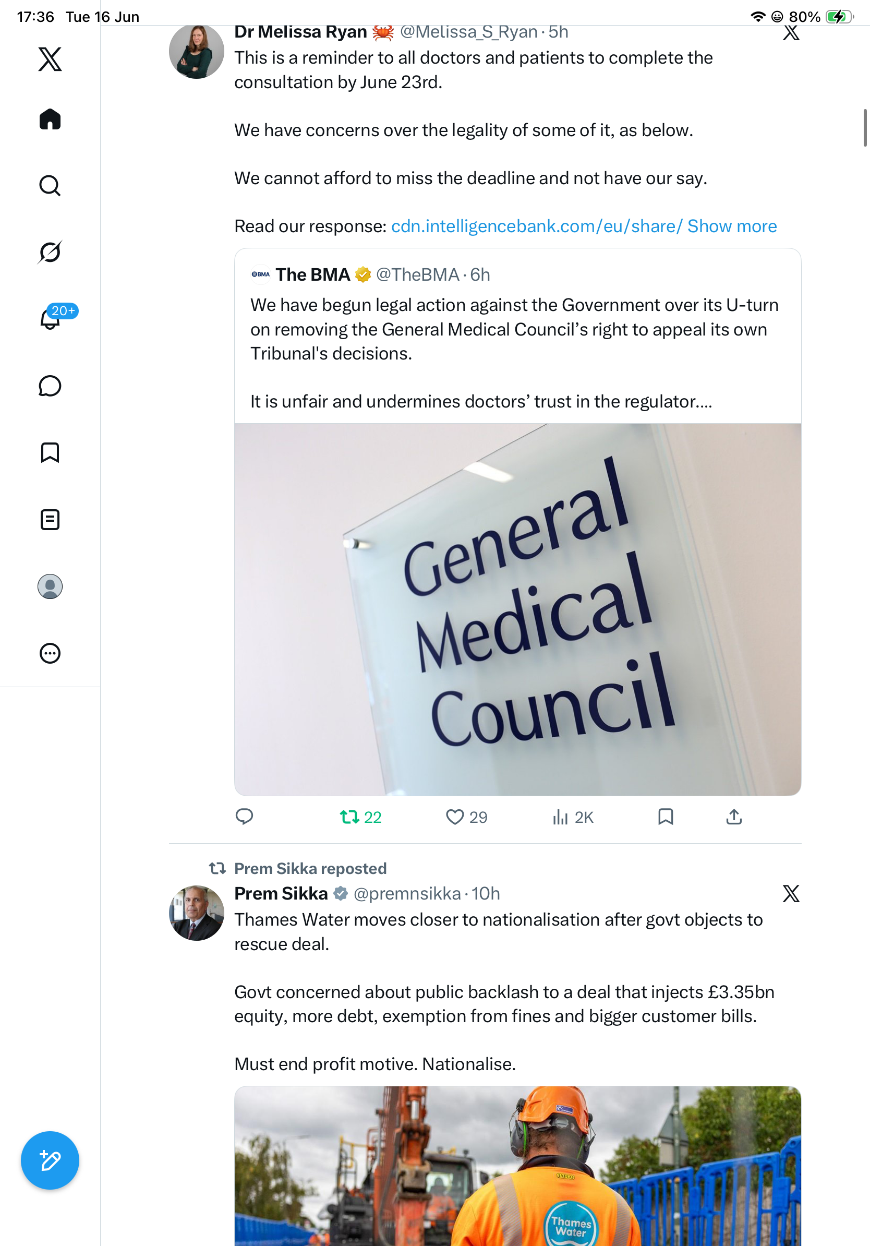The image size is (870, 1246).
Task: Open Grok from the sidebar
Action: point(50,252)
